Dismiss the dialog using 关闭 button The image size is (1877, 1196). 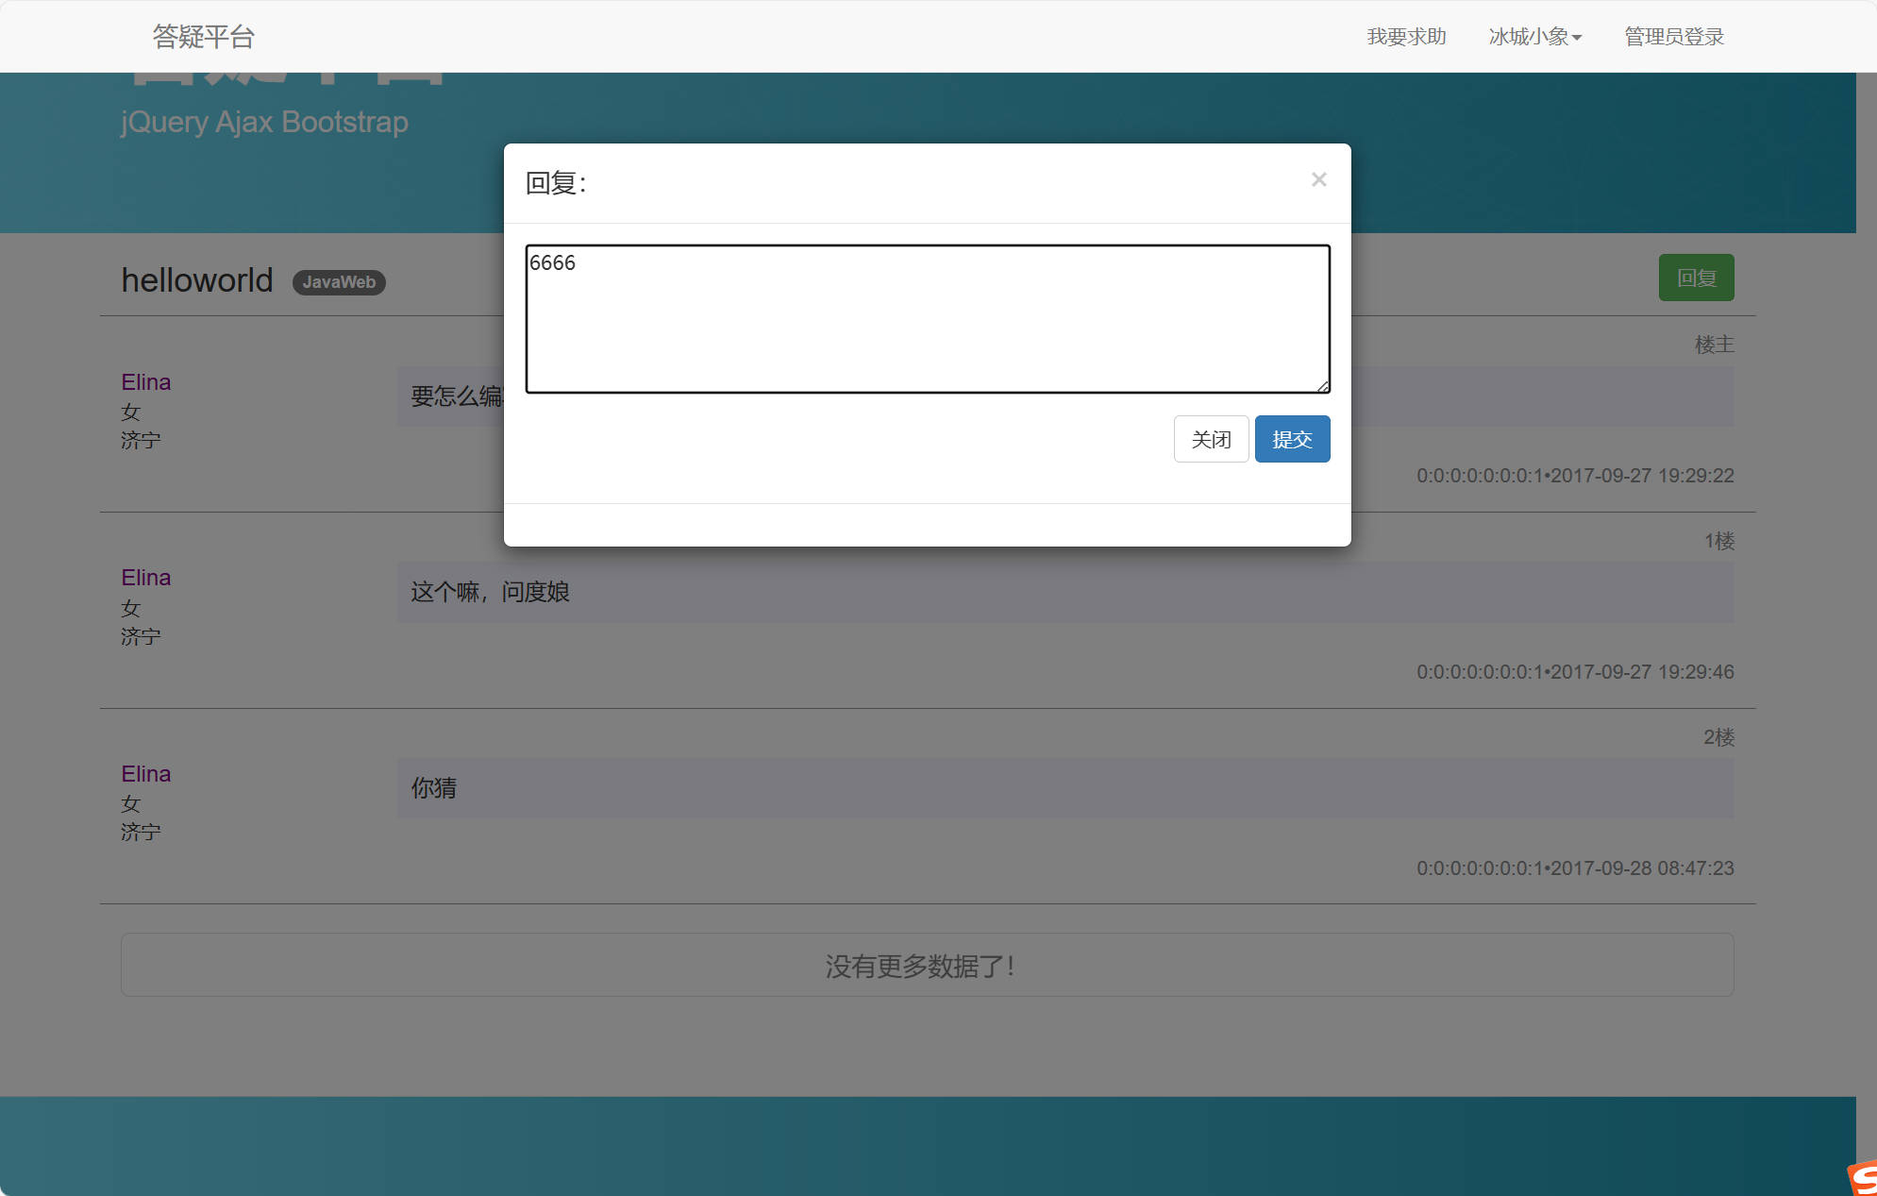point(1211,438)
